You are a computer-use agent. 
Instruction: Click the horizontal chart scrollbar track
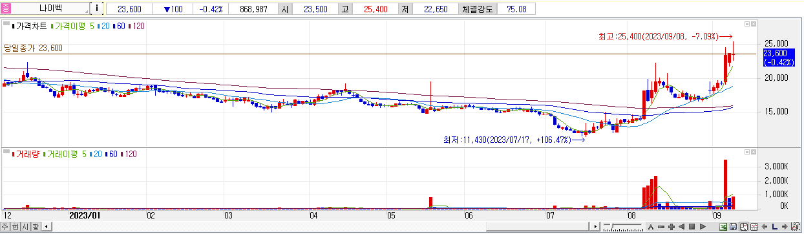click(x=321, y=227)
